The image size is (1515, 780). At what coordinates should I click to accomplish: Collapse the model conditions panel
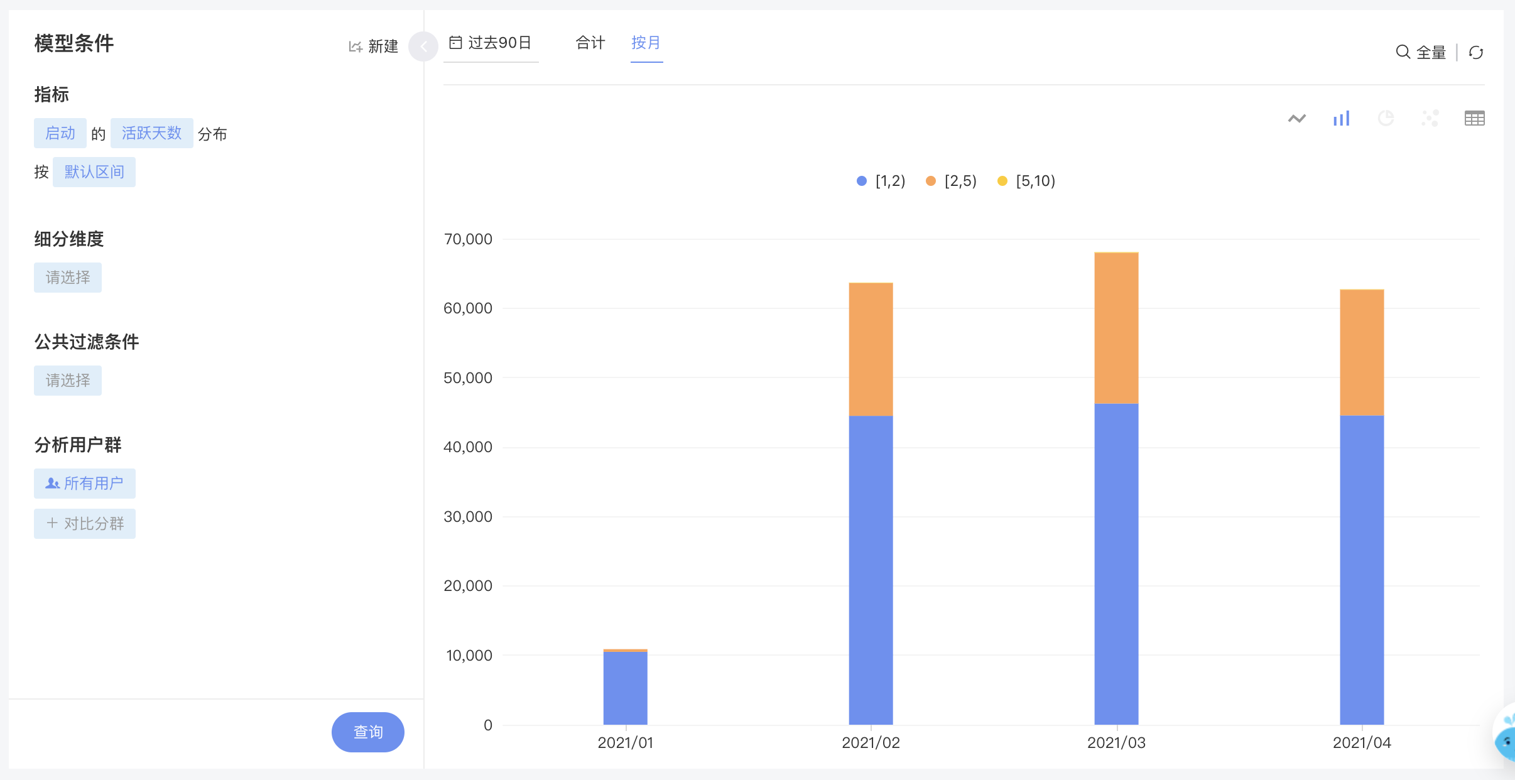pos(423,46)
